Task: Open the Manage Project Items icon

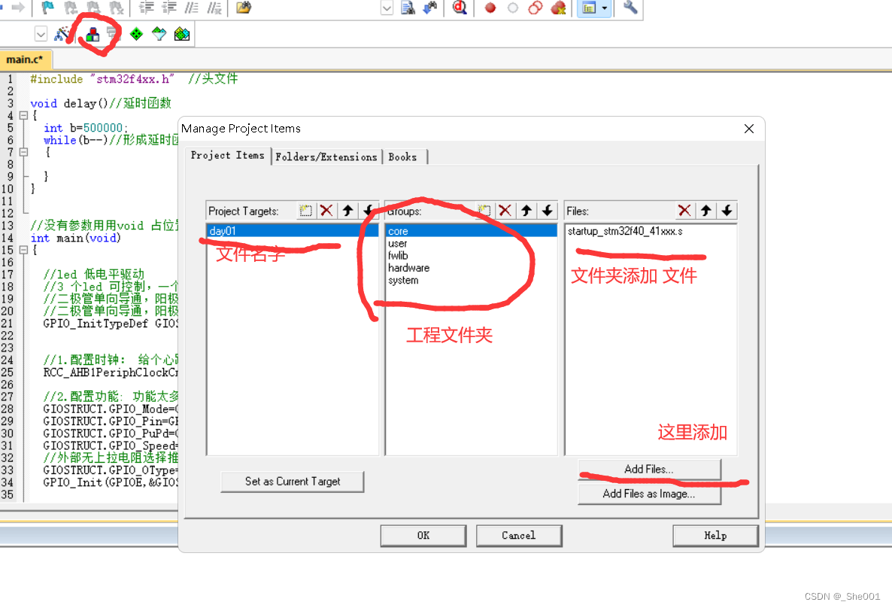Action: click(x=93, y=33)
